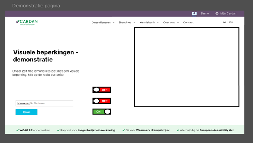Turn on the second red OFF toggle
The image size is (253, 143).
click(x=102, y=101)
